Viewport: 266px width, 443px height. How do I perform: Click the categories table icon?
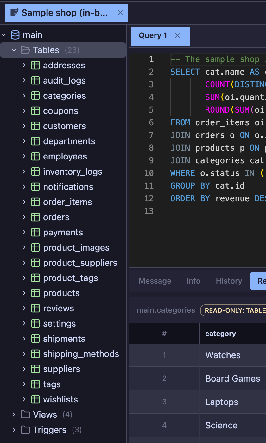[x=35, y=96]
